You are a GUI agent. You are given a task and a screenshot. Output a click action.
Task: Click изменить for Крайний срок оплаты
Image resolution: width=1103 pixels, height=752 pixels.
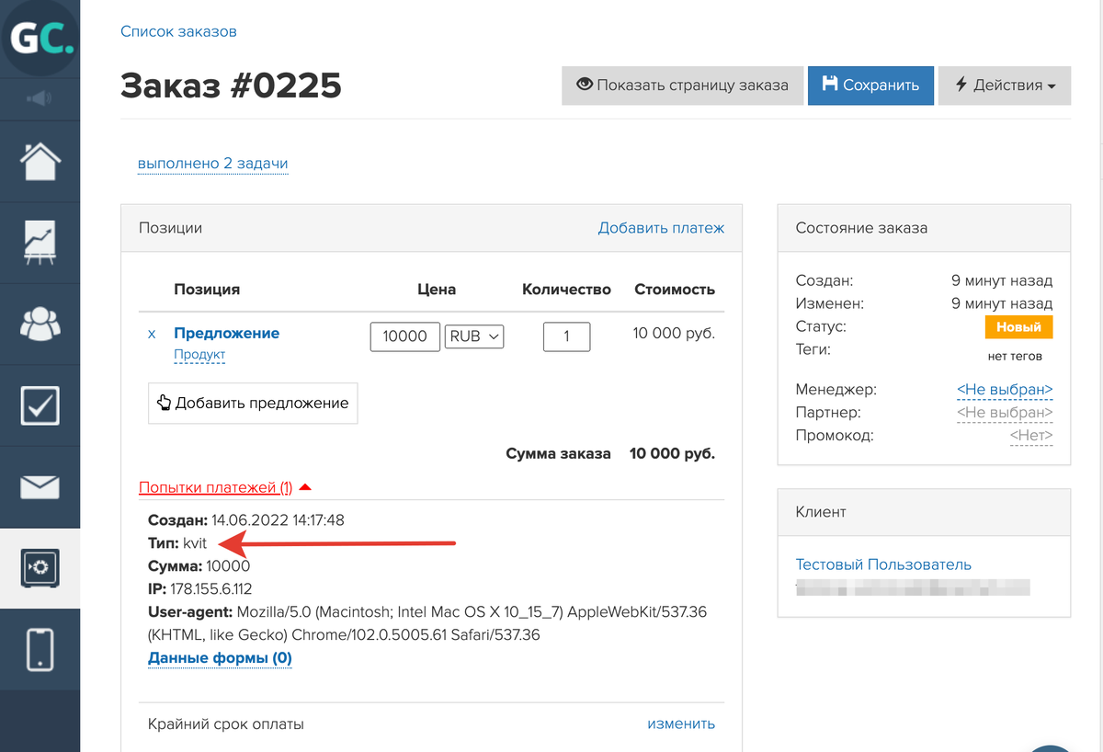[681, 724]
